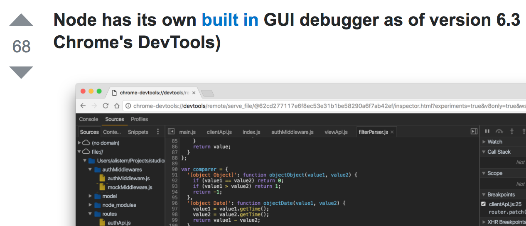Switch to the clientApi.js file tab
Screen dimensions: 526x226
pos(219,132)
